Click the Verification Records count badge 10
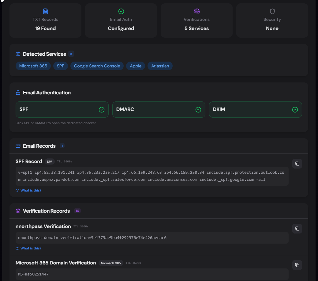The width and height of the screenshot is (318, 281). click(x=77, y=211)
